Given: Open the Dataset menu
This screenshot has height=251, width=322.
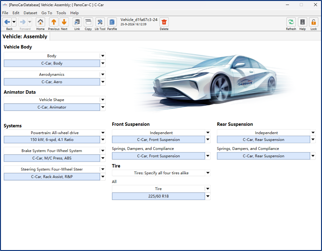Looking at the screenshot, I should tap(31, 13).
